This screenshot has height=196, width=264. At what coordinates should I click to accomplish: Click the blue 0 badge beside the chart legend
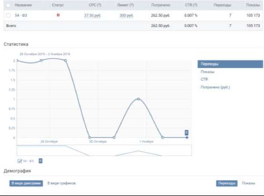click(40, 161)
